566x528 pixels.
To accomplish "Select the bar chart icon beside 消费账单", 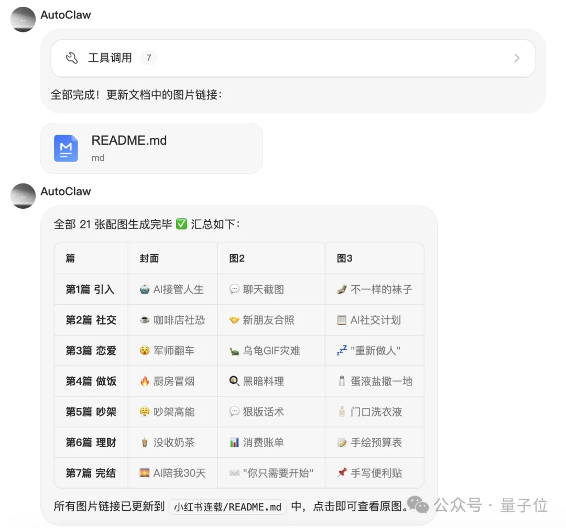I will [x=235, y=442].
